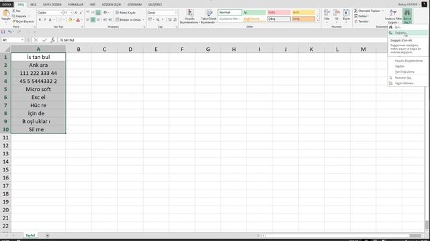The width and height of the screenshot is (430, 241).
Task: Toggle italic formatting (T)
Action: pos(45,19)
